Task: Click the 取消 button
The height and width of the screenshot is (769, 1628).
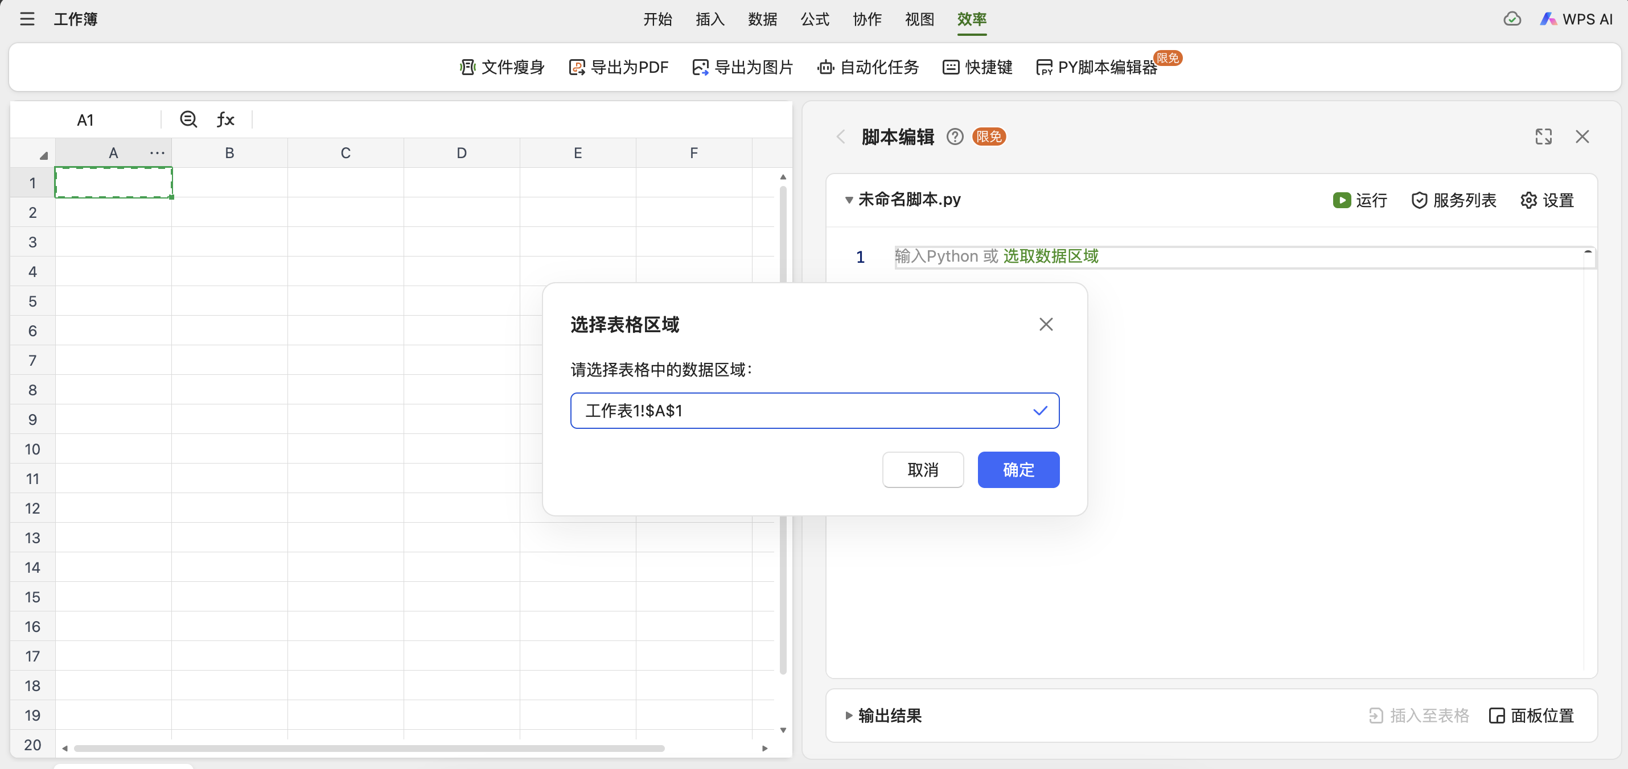Action: 922,469
